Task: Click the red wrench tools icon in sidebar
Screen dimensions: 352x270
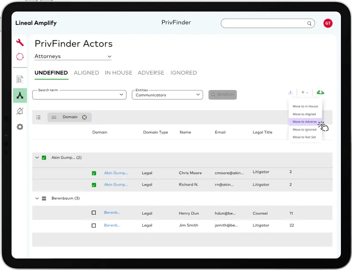Action: (20, 43)
